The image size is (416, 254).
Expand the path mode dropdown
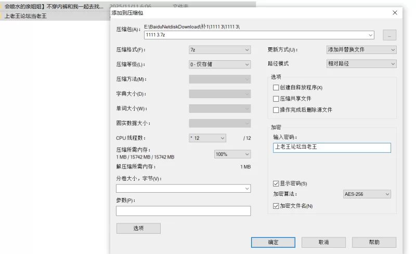361,64
